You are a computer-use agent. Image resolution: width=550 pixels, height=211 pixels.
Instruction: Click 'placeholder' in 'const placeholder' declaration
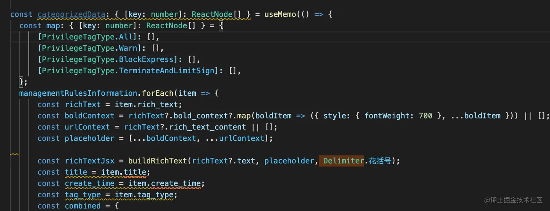[89, 138]
